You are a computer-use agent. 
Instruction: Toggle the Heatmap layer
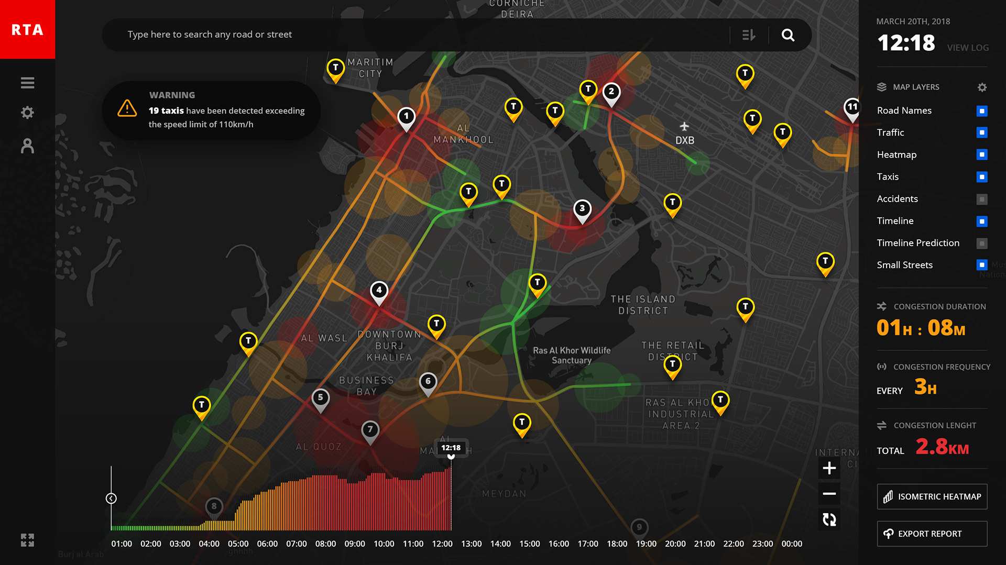click(x=982, y=155)
